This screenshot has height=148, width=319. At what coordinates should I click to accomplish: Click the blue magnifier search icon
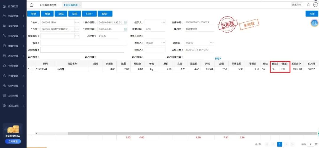pos(314,23)
